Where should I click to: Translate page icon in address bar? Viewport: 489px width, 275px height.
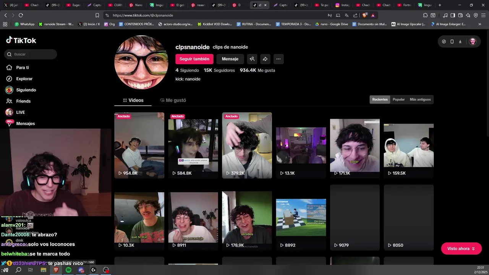347,15
